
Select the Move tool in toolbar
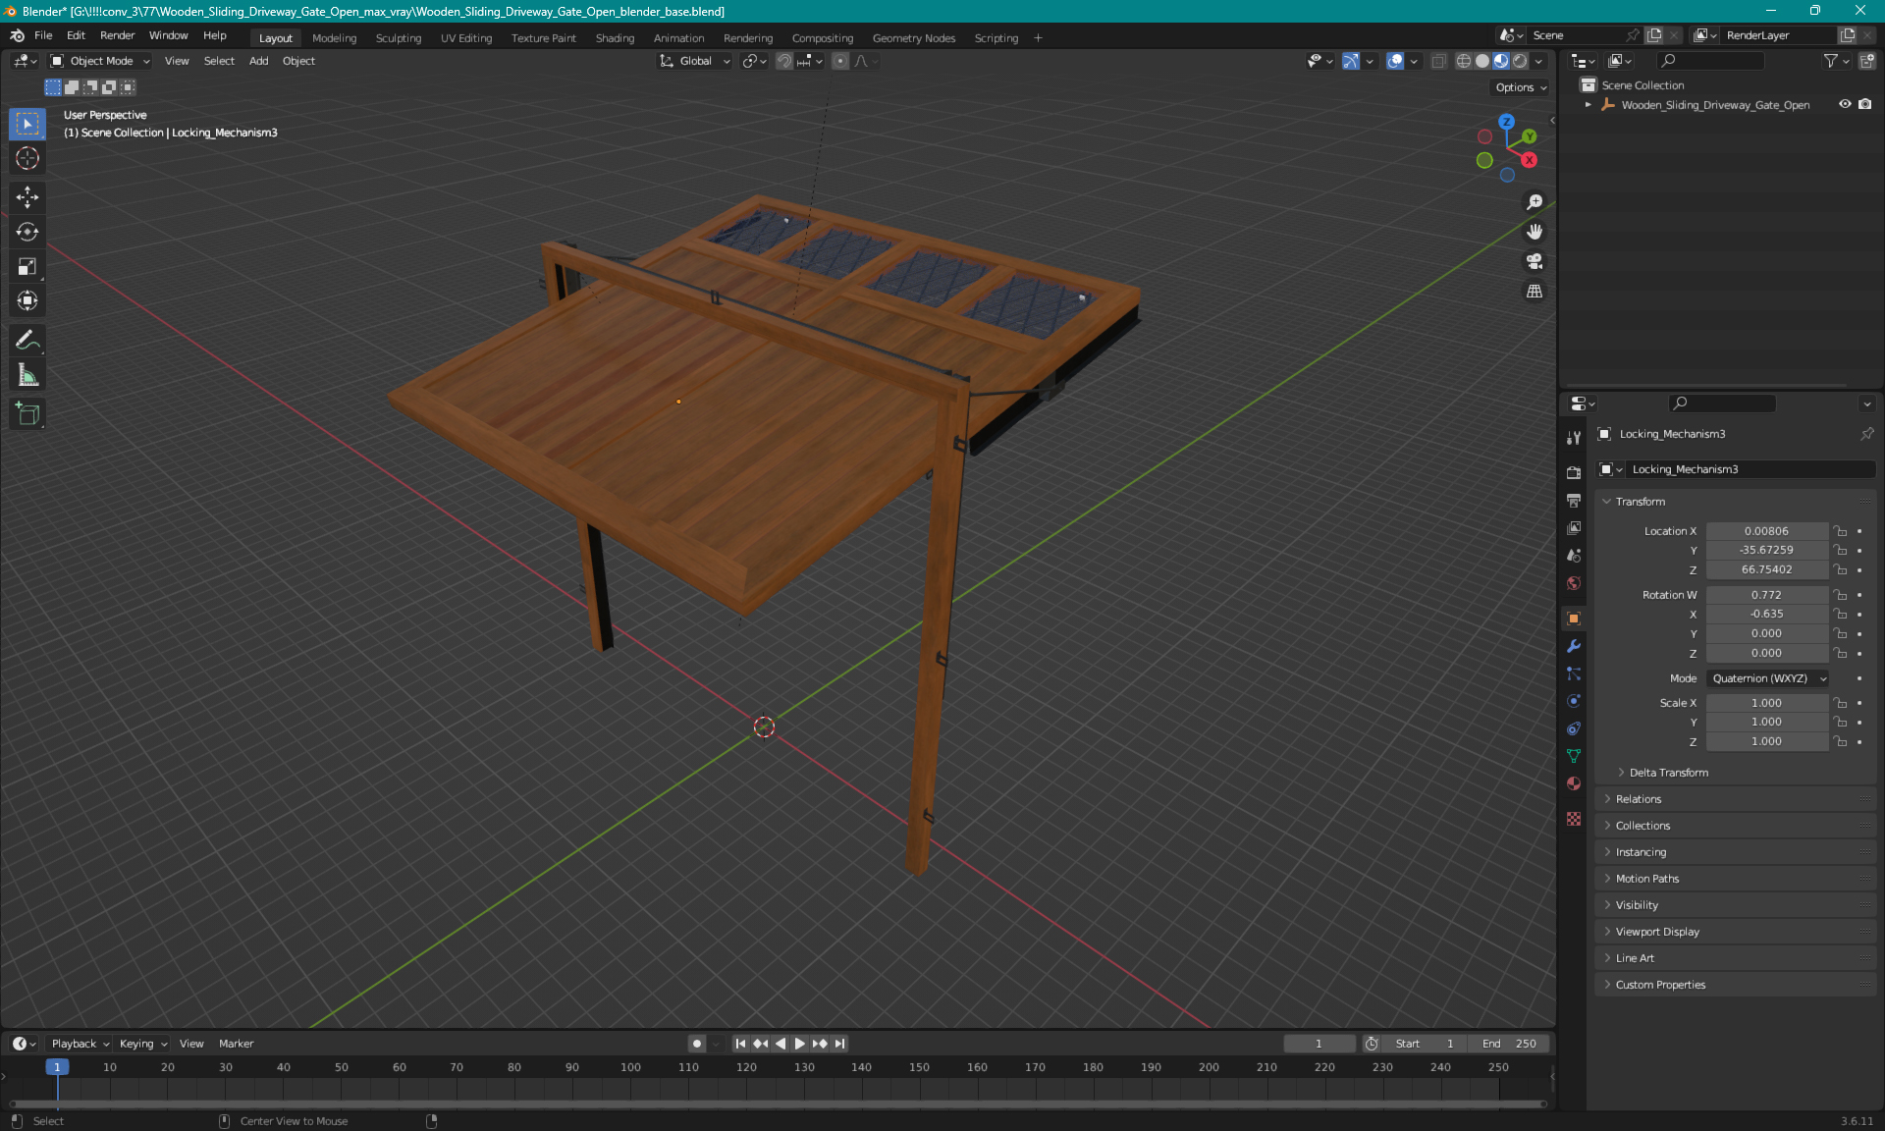28,196
